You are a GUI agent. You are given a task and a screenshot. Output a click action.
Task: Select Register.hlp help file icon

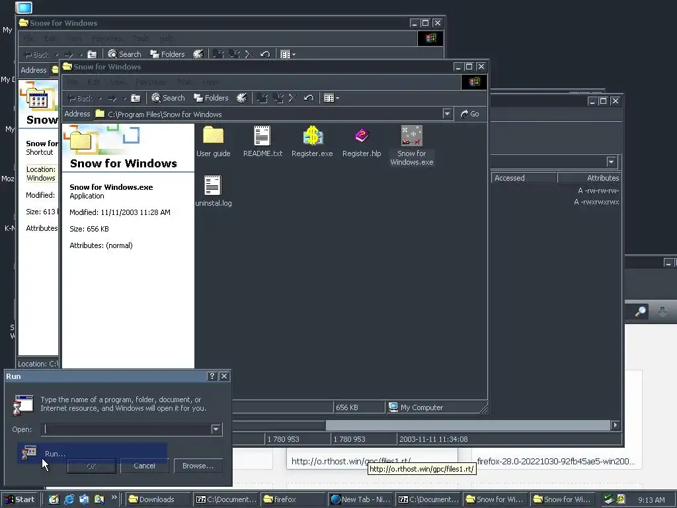point(362,142)
